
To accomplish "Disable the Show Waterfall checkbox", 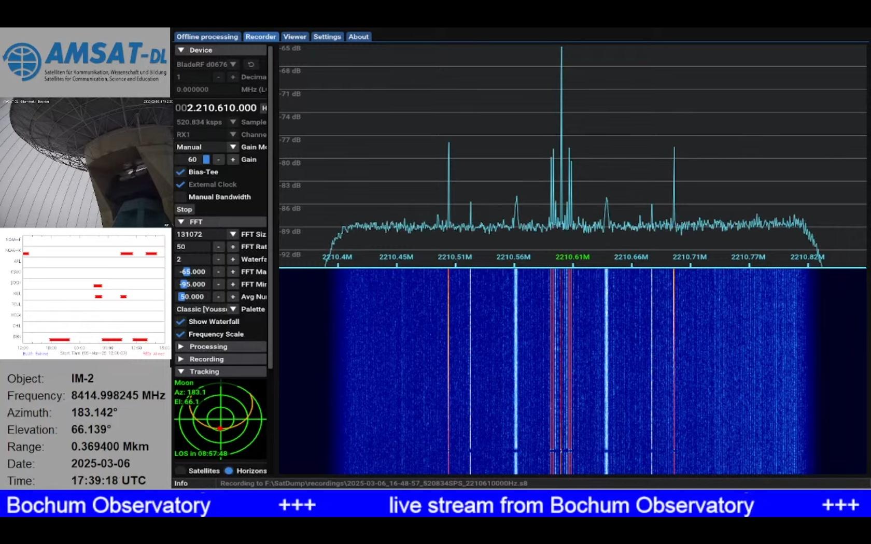I will pyautogui.click(x=180, y=322).
